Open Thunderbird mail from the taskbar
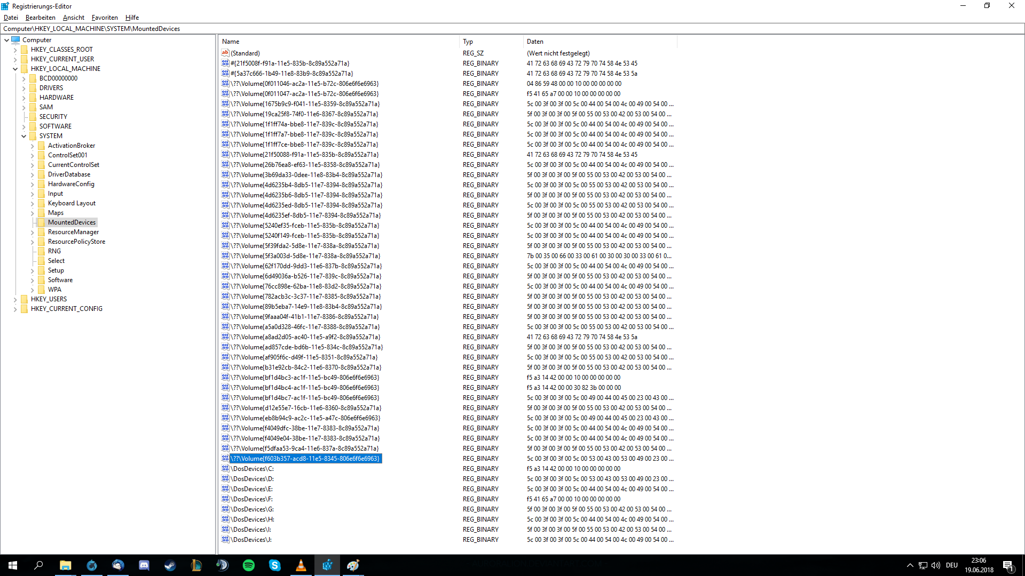Screen dimensions: 1025x576 tap(118, 565)
